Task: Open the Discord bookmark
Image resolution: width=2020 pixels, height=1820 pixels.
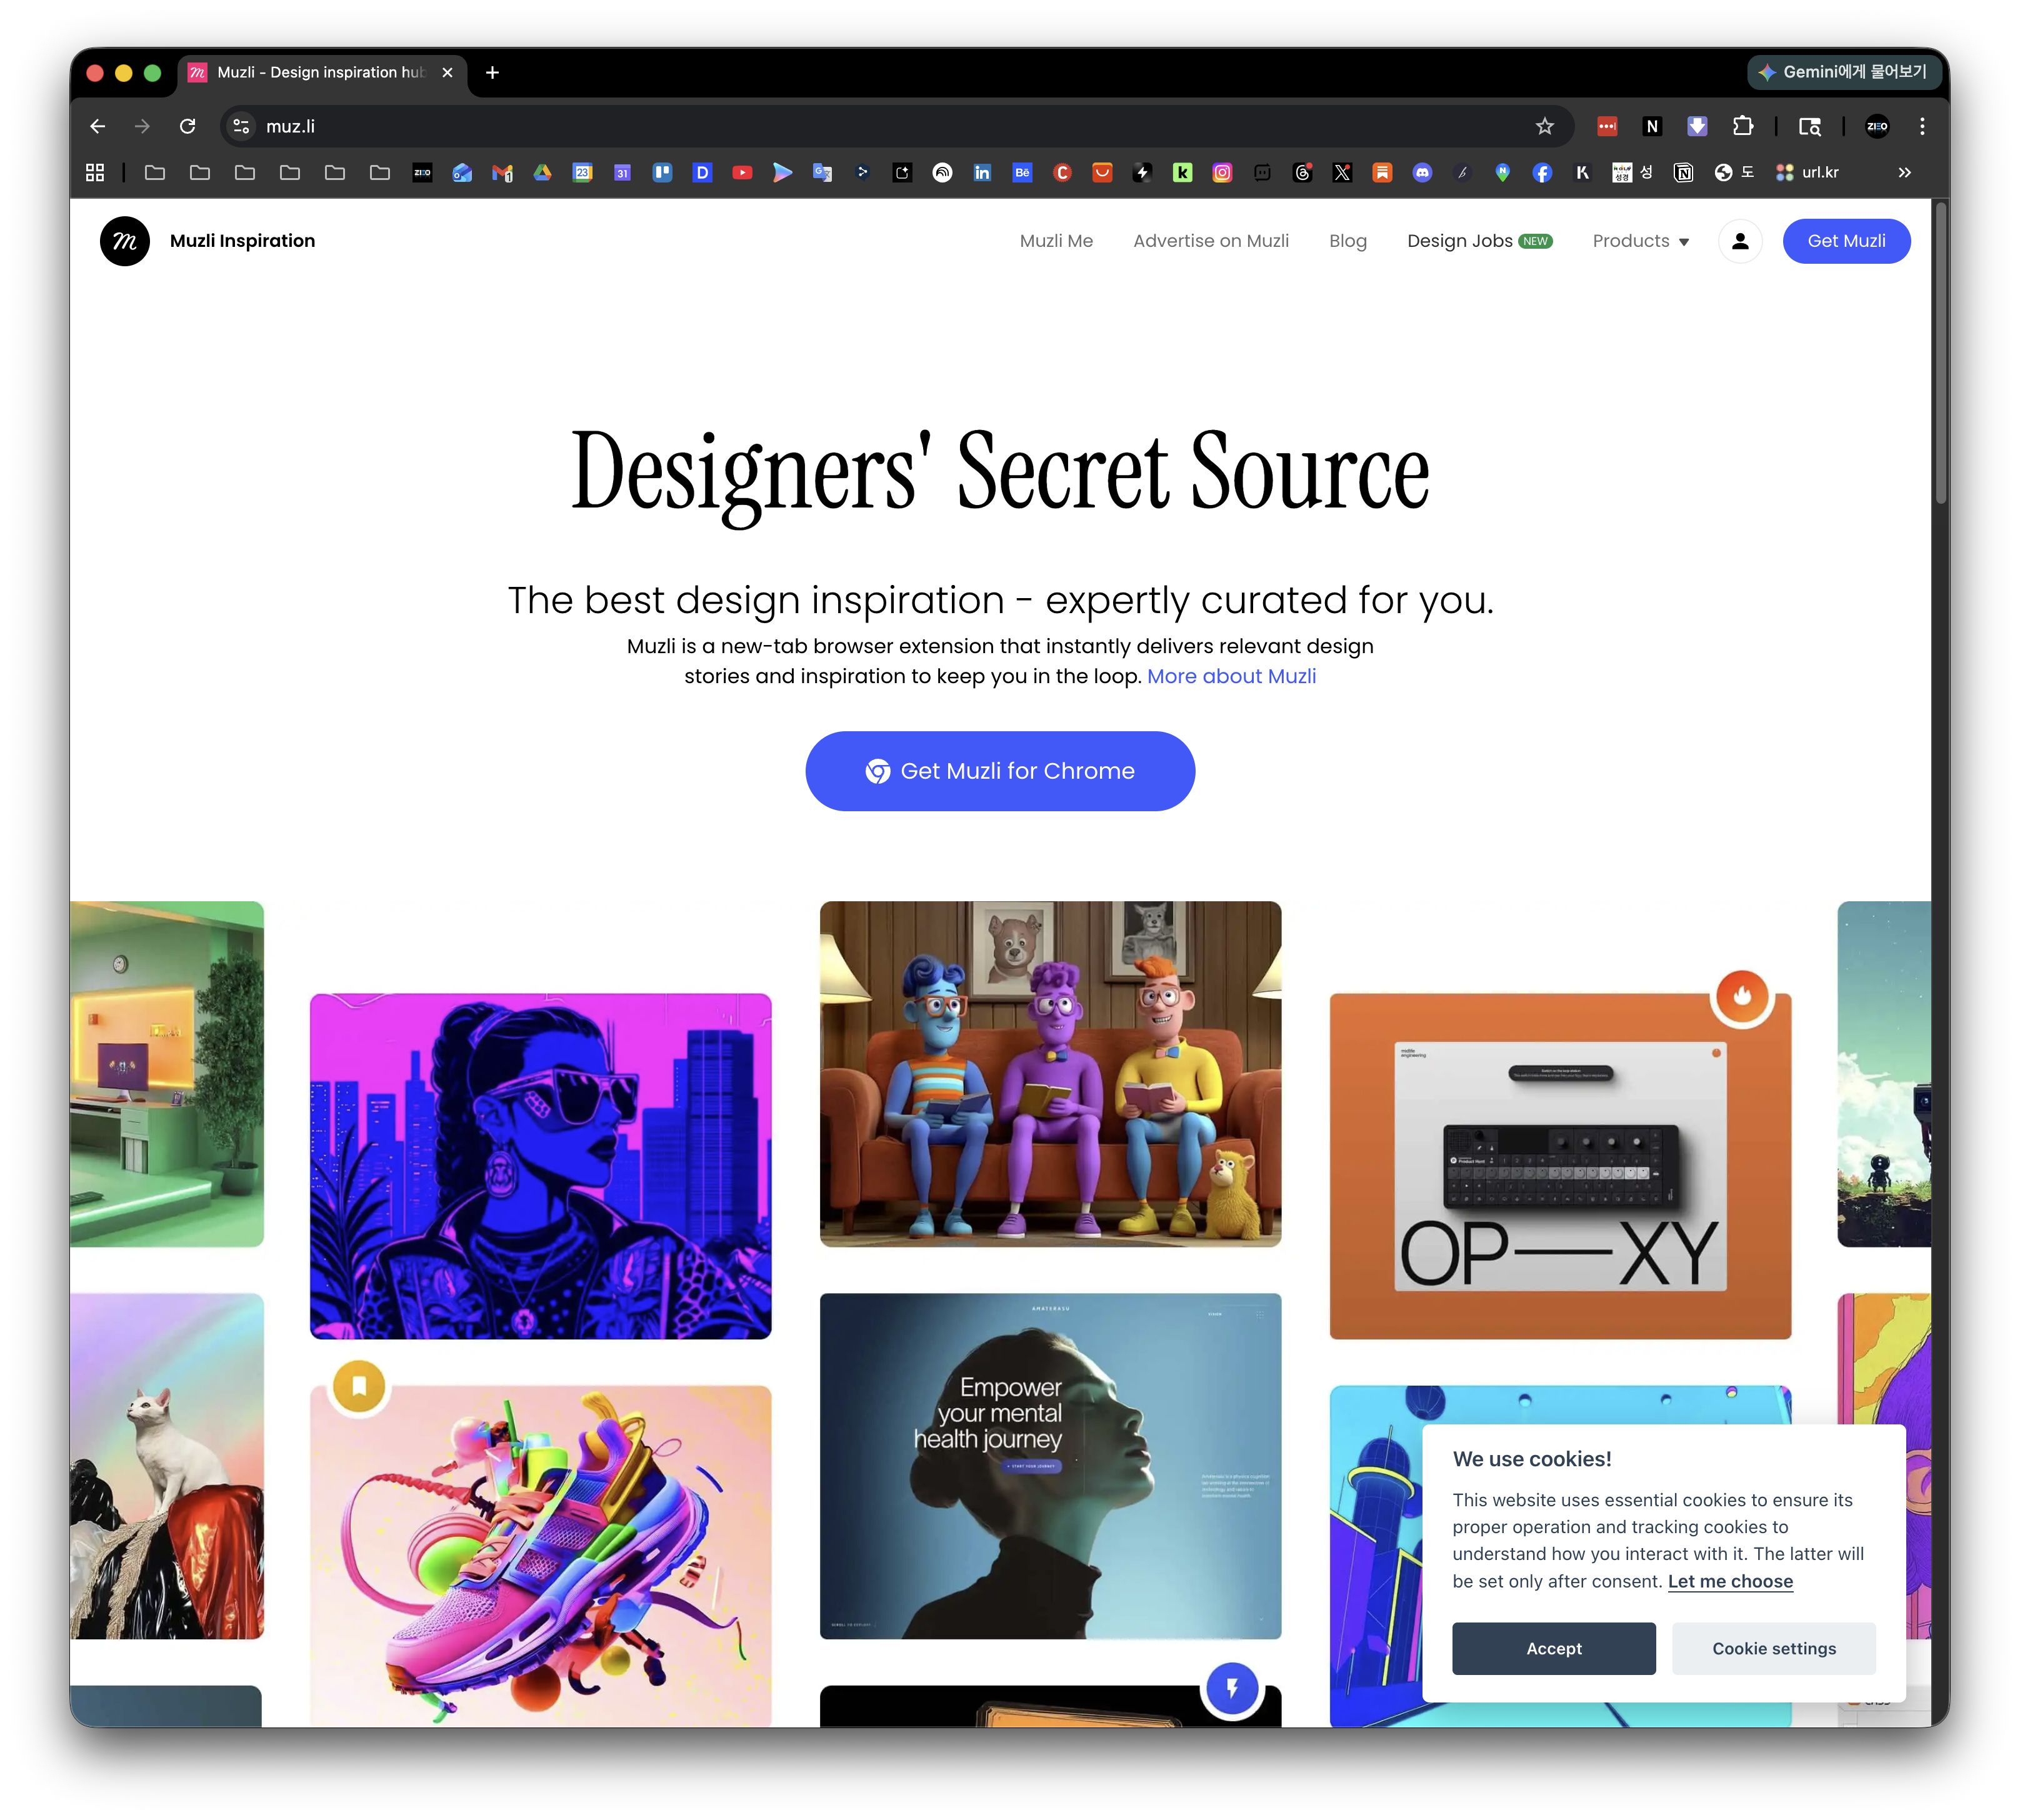Action: (1422, 173)
